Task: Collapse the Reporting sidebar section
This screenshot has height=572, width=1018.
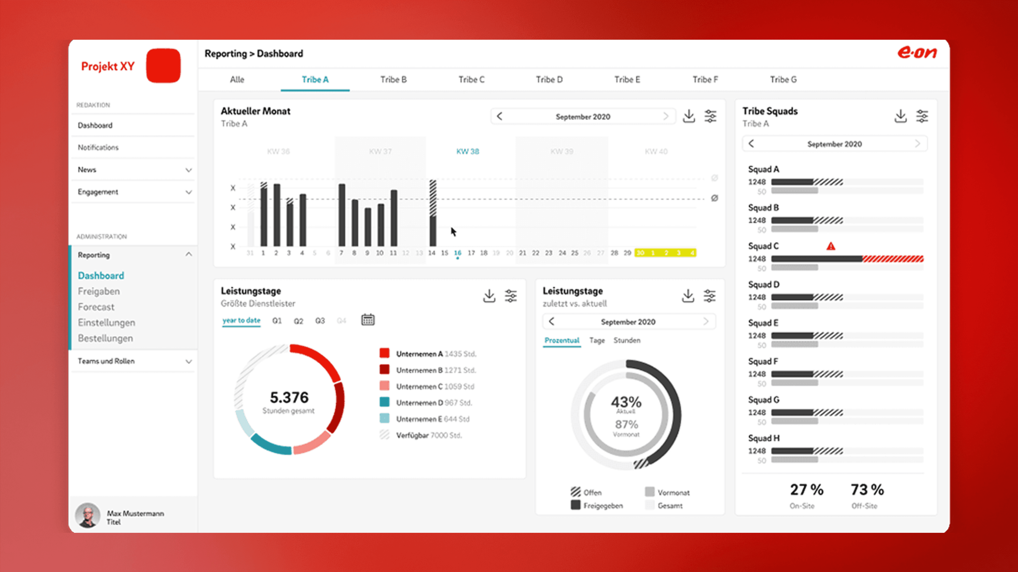Action: 188,254
